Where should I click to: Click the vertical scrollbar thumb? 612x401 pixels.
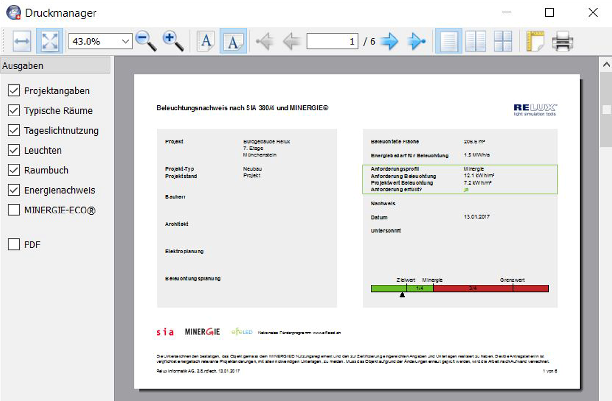click(606, 109)
